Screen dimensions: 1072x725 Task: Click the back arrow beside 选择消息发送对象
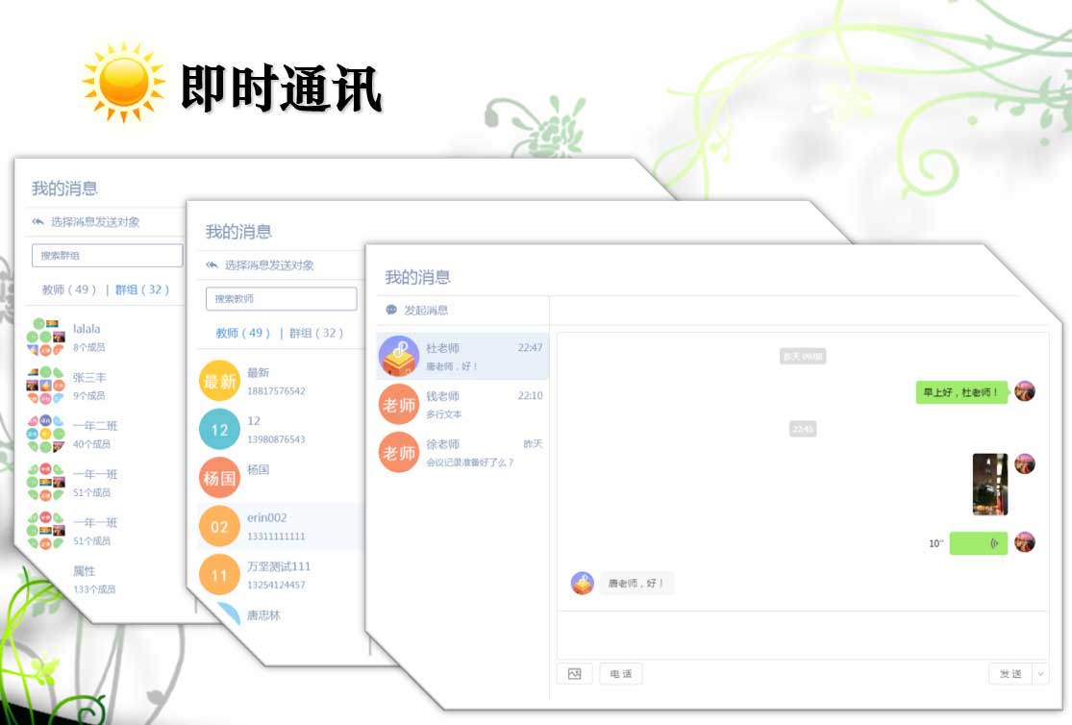(212, 265)
